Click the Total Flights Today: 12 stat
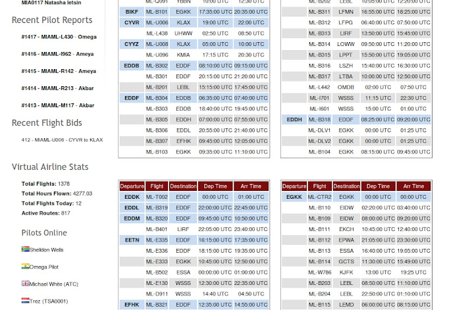The width and height of the screenshot is (474, 310). pos(51,203)
